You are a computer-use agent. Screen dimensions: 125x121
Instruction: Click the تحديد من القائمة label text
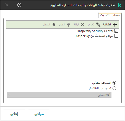click(x=100, y=88)
